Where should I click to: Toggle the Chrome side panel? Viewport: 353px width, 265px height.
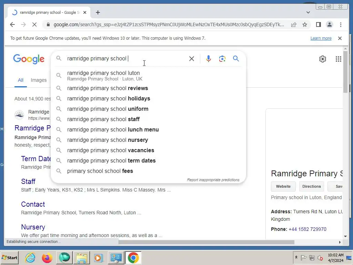tap(318, 24)
